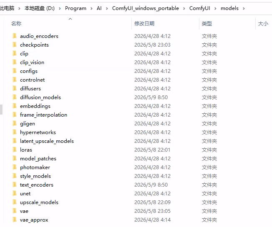Expand the chevron after models in breadcrumb

click(x=244, y=8)
